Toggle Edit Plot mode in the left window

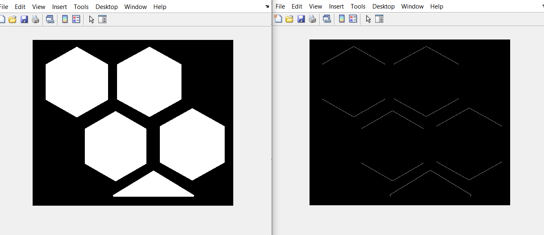91,19
